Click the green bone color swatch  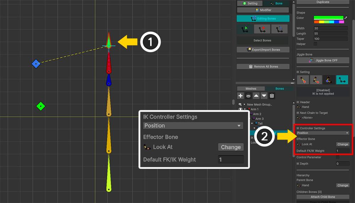(x=329, y=17)
